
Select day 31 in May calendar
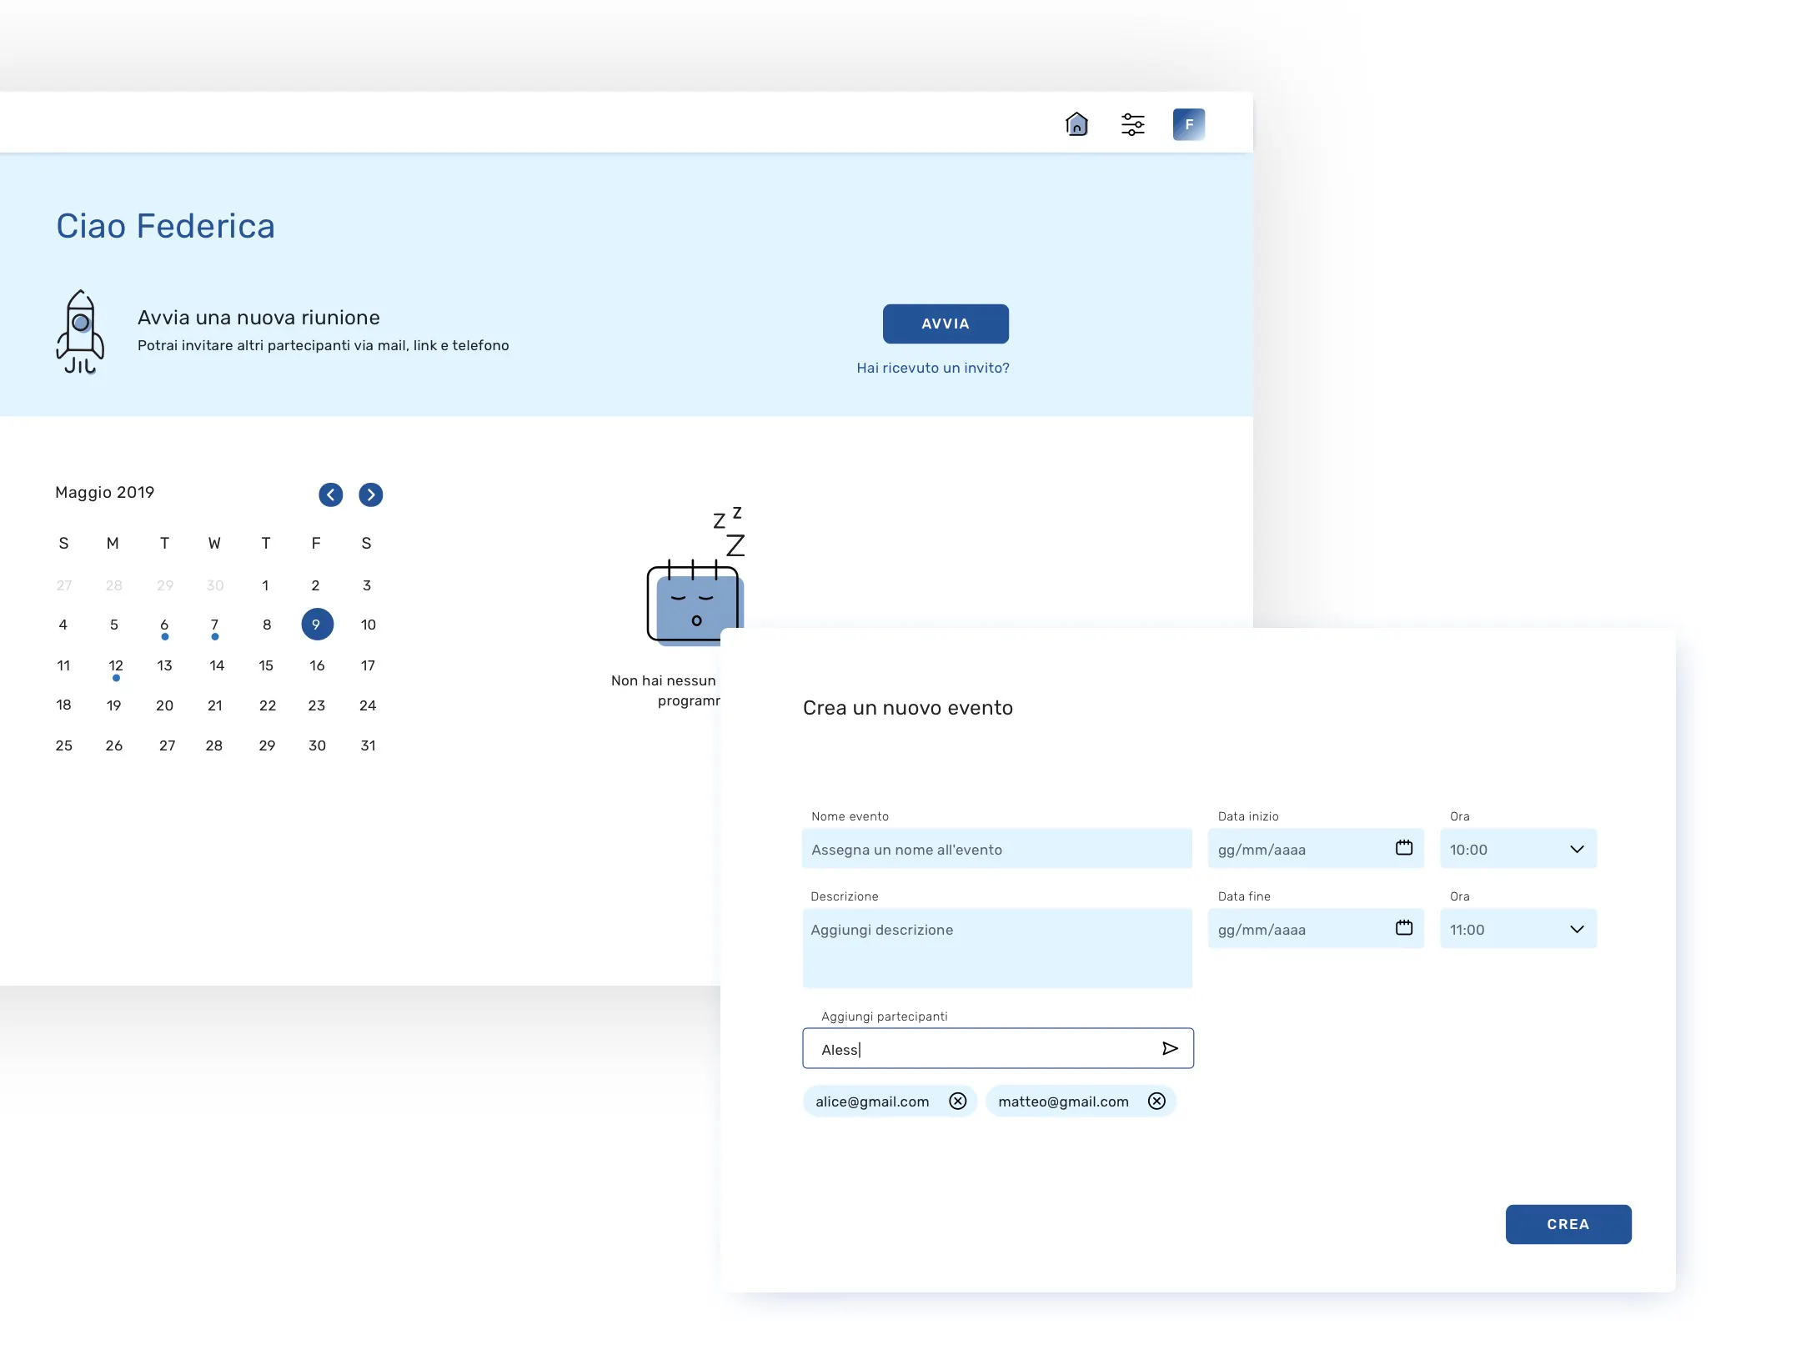(368, 745)
